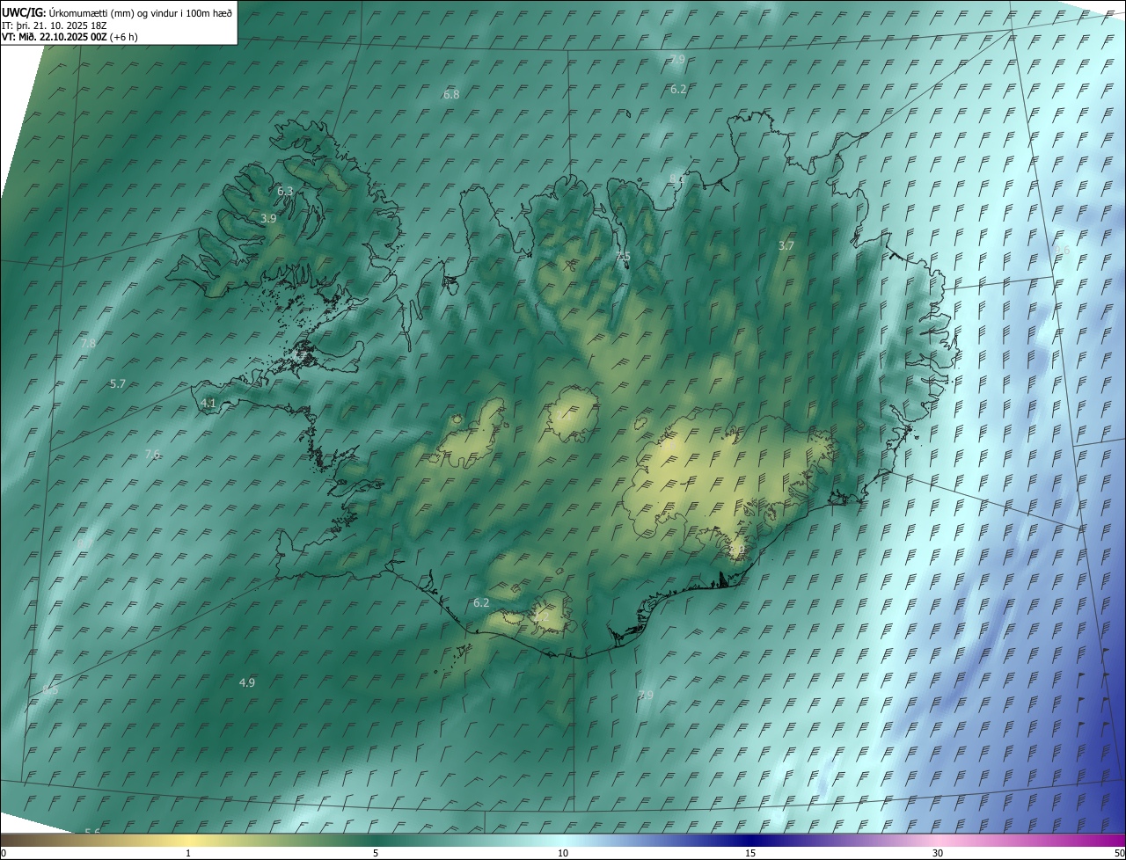
Task: Click the 7.5 value label on the map
Action: click(x=623, y=257)
